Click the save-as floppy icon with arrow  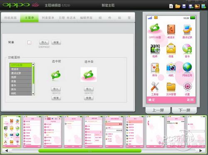click(x=191, y=6)
